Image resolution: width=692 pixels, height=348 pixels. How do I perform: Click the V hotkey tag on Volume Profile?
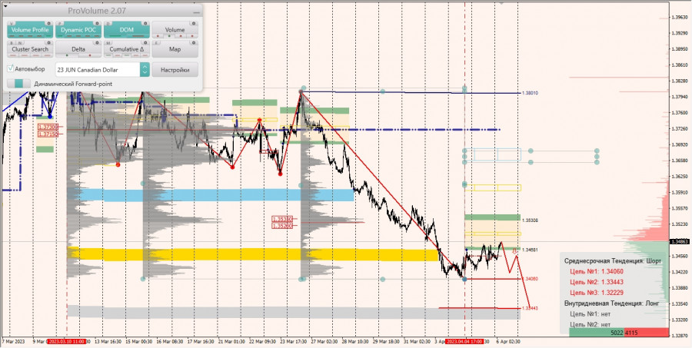pos(12,24)
